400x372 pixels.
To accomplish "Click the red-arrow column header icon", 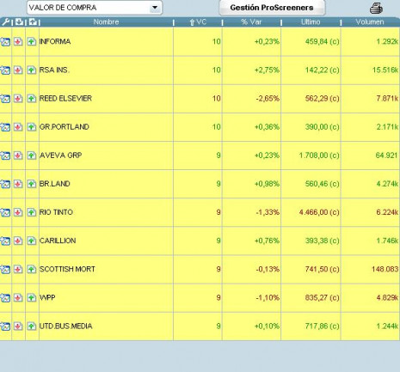I will (19, 22).
